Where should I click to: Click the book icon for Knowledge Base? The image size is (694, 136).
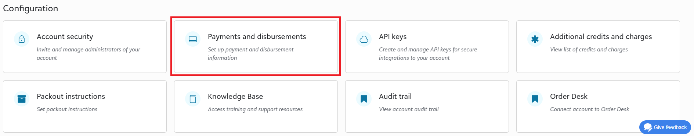(x=193, y=99)
